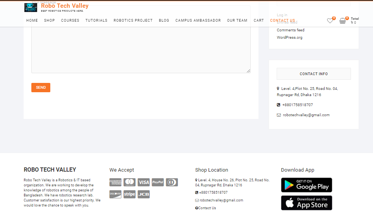Click the footer Shop Location address text

(233, 183)
